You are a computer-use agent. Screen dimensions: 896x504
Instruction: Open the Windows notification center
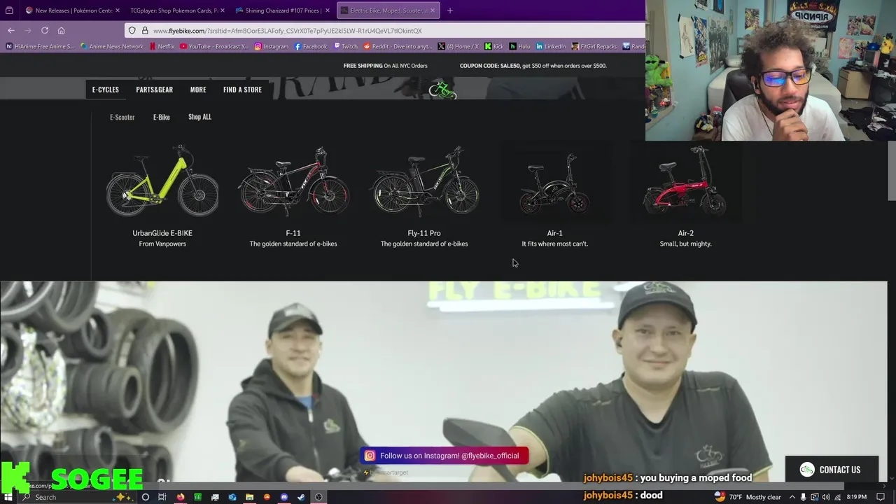pyautogui.click(x=881, y=497)
